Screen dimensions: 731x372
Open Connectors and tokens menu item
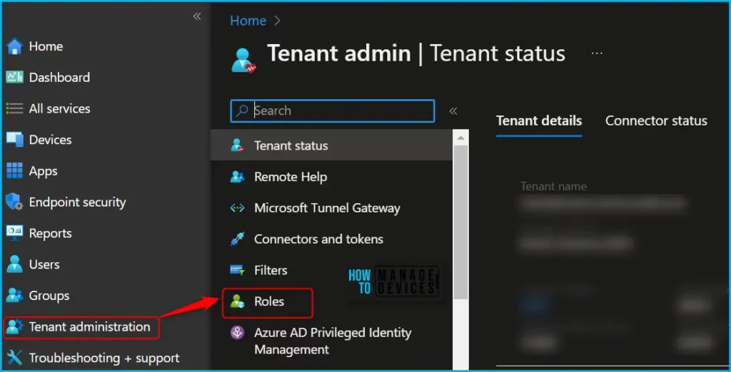[332, 239]
